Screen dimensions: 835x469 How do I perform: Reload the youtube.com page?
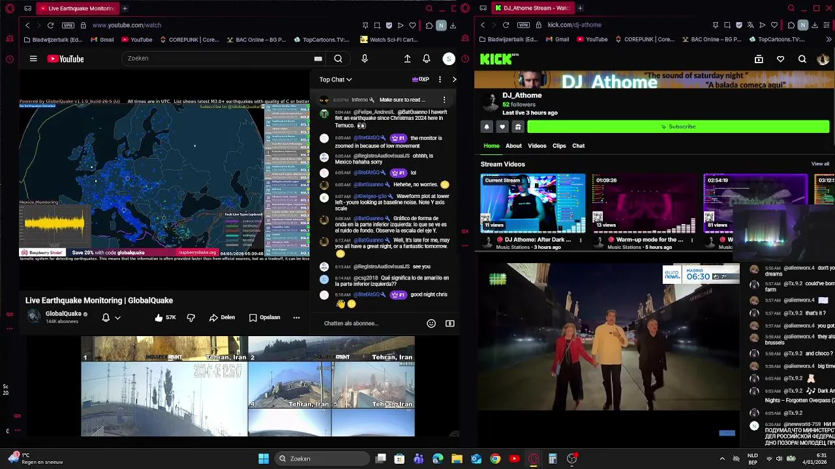pyautogui.click(x=50, y=25)
